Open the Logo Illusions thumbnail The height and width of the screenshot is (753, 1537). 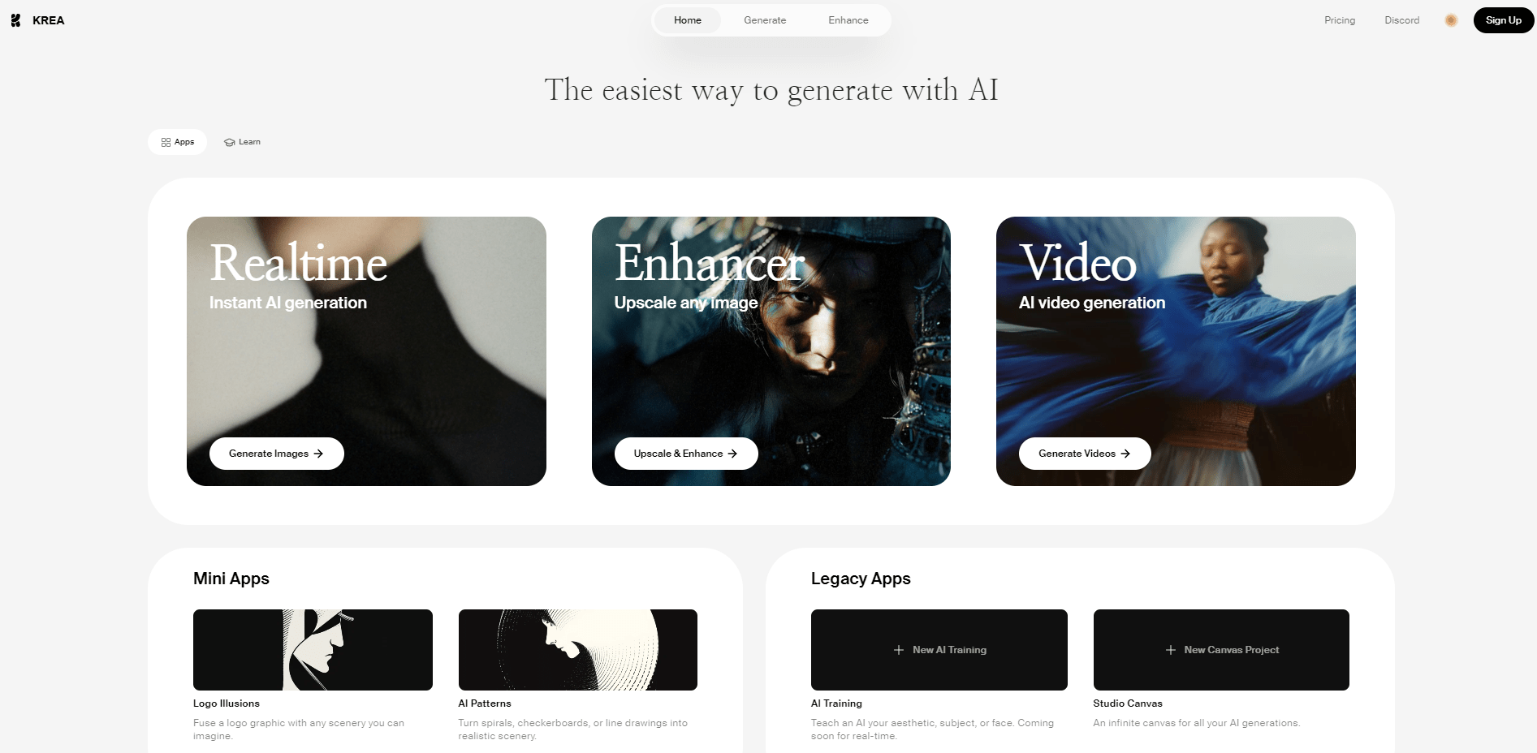313,650
